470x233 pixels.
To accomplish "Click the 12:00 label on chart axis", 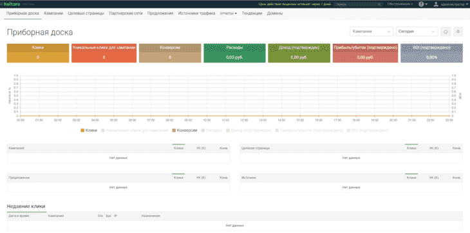I will [244, 120].
